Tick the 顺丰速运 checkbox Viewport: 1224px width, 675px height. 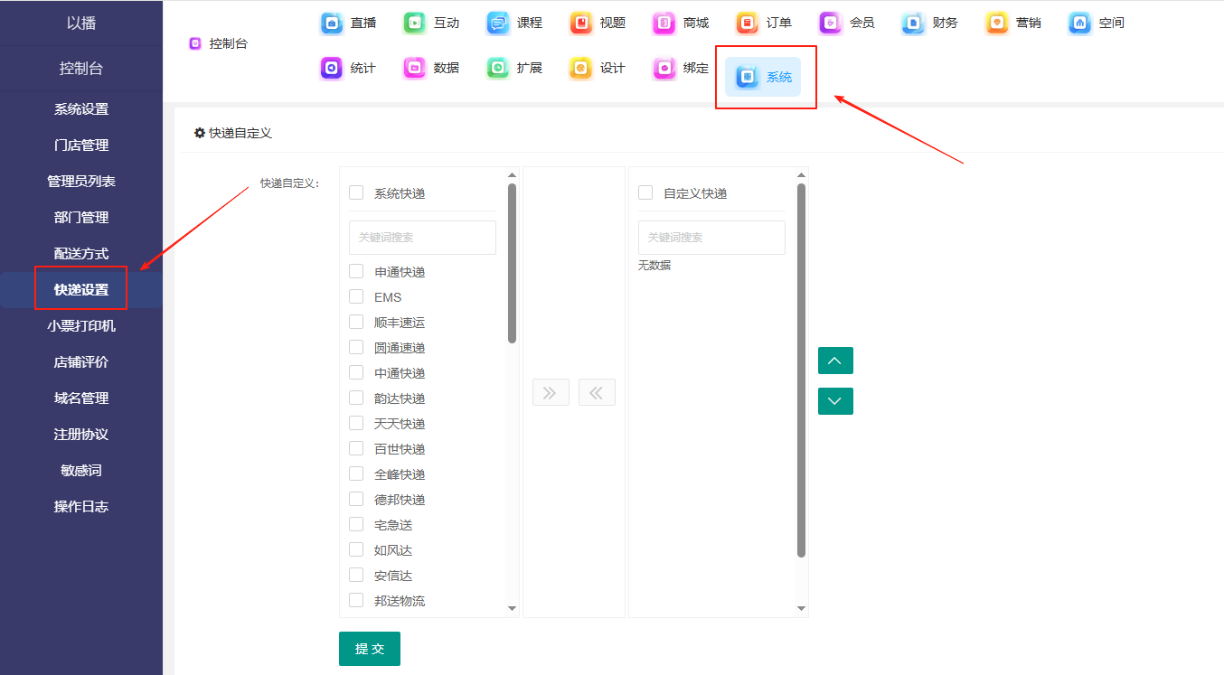[x=356, y=323]
